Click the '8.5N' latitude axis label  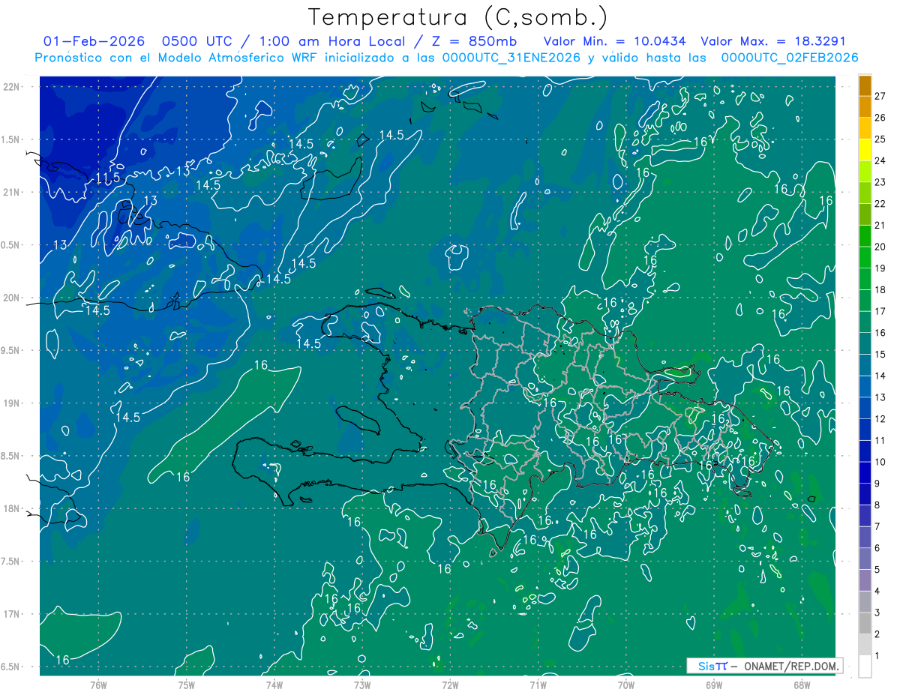[11, 456]
